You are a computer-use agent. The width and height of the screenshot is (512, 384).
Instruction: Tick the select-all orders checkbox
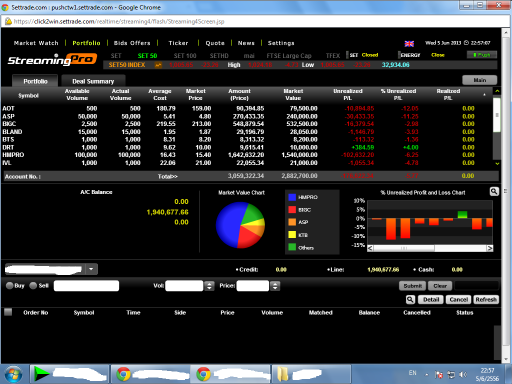8,312
